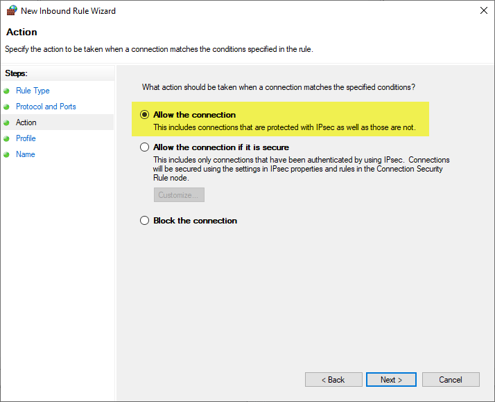Click the green bullet beside Action step
Image resolution: width=495 pixels, height=402 pixels.
coord(7,122)
